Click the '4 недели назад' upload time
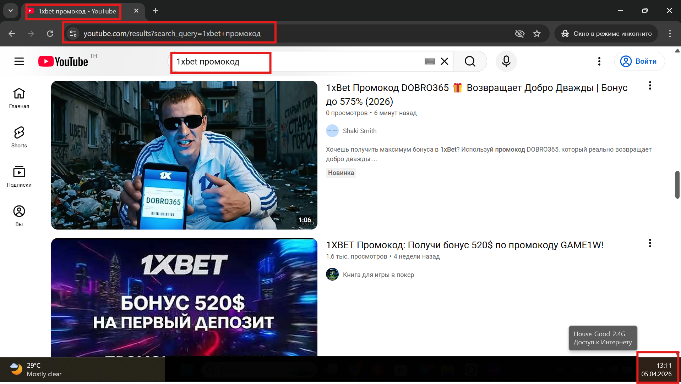681x384 pixels. (416, 256)
